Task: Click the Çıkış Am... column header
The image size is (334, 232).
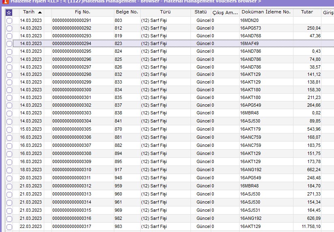Action: tap(225, 13)
